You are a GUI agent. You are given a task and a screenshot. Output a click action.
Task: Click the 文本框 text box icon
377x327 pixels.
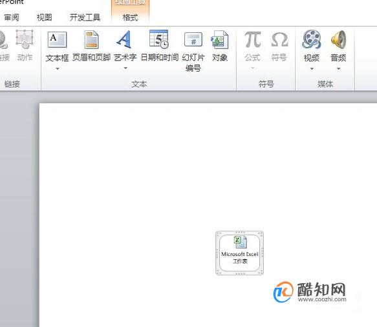click(x=57, y=40)
